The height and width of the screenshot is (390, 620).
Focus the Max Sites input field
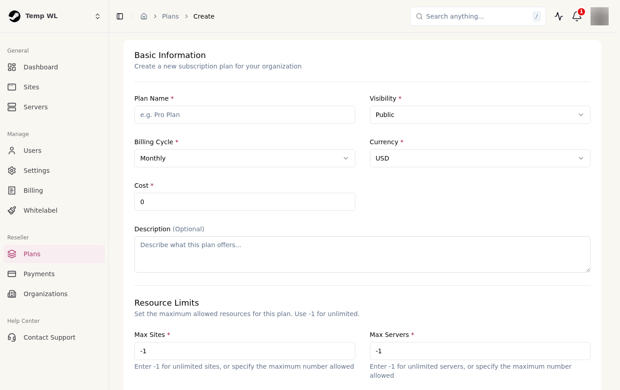point(245,351)
